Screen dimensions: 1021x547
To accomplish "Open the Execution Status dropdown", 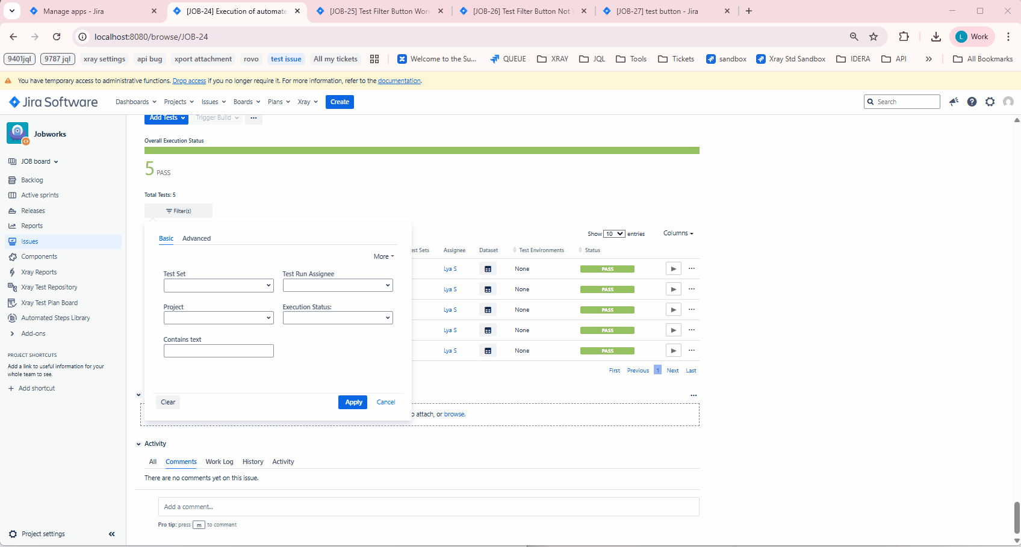I will [337, 318].
